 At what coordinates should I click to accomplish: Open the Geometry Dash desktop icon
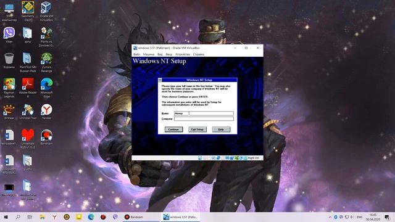tap(28, 11)
